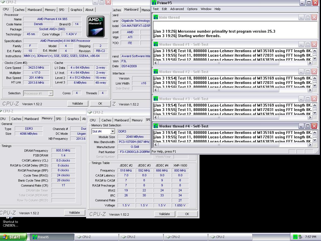Screen dimensions: 321x241
Task: Open the Test menu in Prime95
Action: (155, 9)
